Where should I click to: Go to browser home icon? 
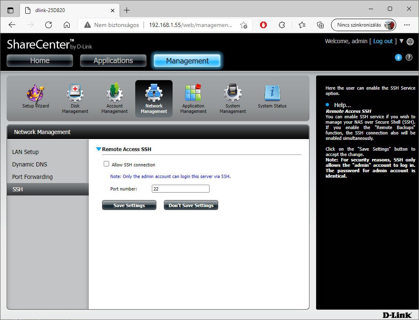(67, 25)
